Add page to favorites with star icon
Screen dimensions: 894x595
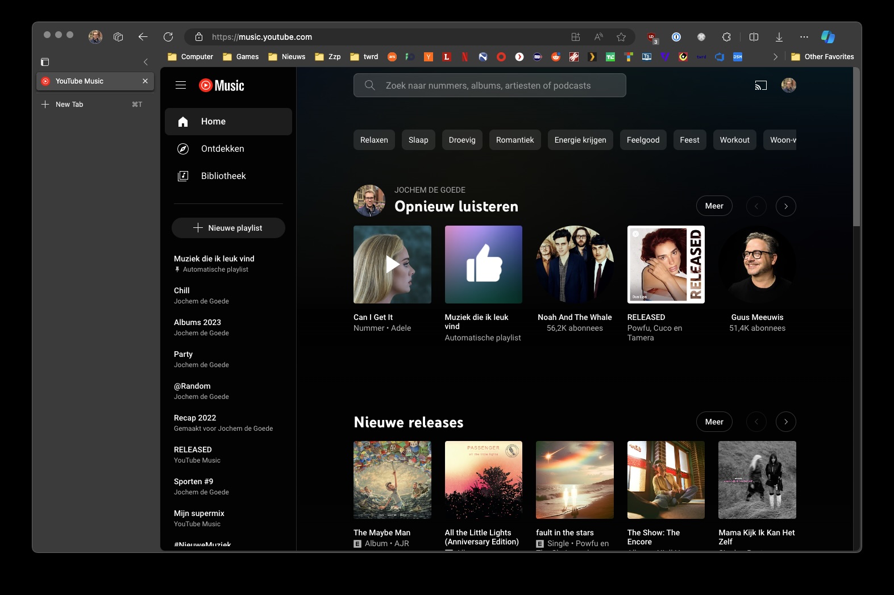click(621, 37)
